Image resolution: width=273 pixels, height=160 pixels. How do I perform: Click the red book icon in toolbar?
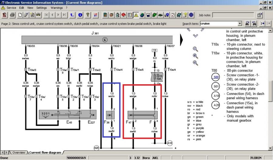(124, 15)
